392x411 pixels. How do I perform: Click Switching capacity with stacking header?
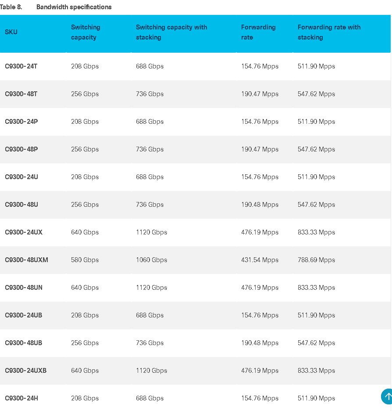(x=171, y=32)
